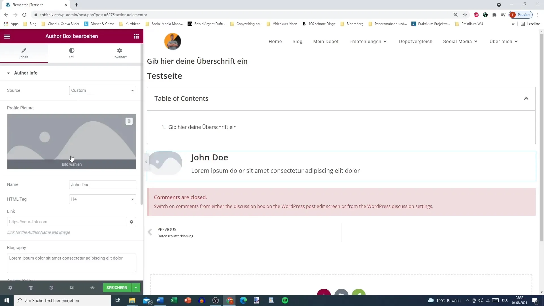Viewport: 544px width, 306px height.
Task: Click the delete image icon on profile picture
Action: pyautogui.click(x=129, y=121)
